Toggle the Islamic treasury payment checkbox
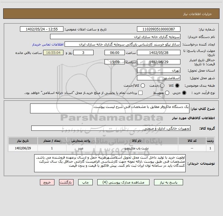Screen dimensions: 223x216 click(x=140, y=93)
